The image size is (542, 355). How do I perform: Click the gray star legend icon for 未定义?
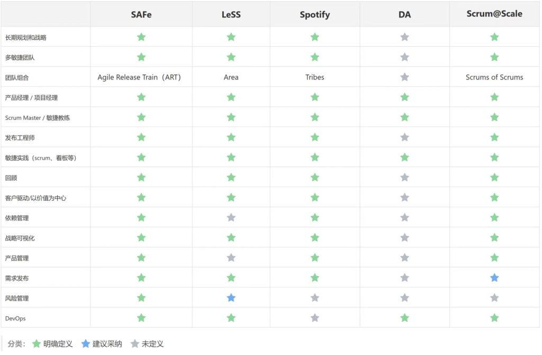tap(134, 344)
